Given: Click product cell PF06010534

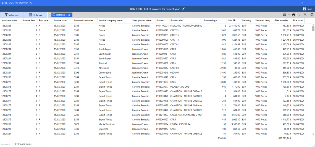Looking at the screenshot, I should 162,82.
